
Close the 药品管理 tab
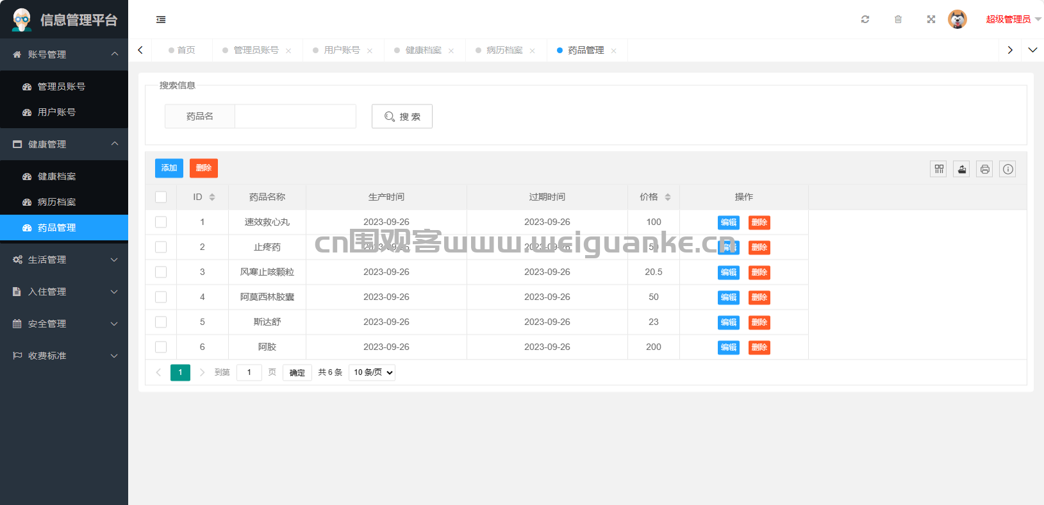pyautogui.click(x=614, y=51)
